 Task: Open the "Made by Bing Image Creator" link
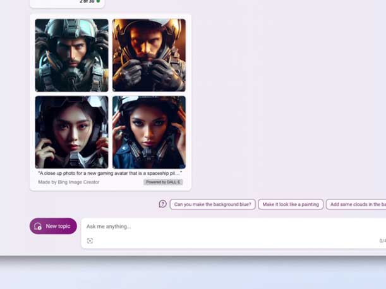click(68, 182)
